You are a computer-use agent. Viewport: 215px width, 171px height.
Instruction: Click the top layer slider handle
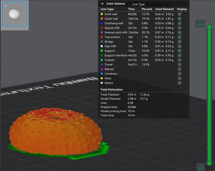[x=209, y=27]
